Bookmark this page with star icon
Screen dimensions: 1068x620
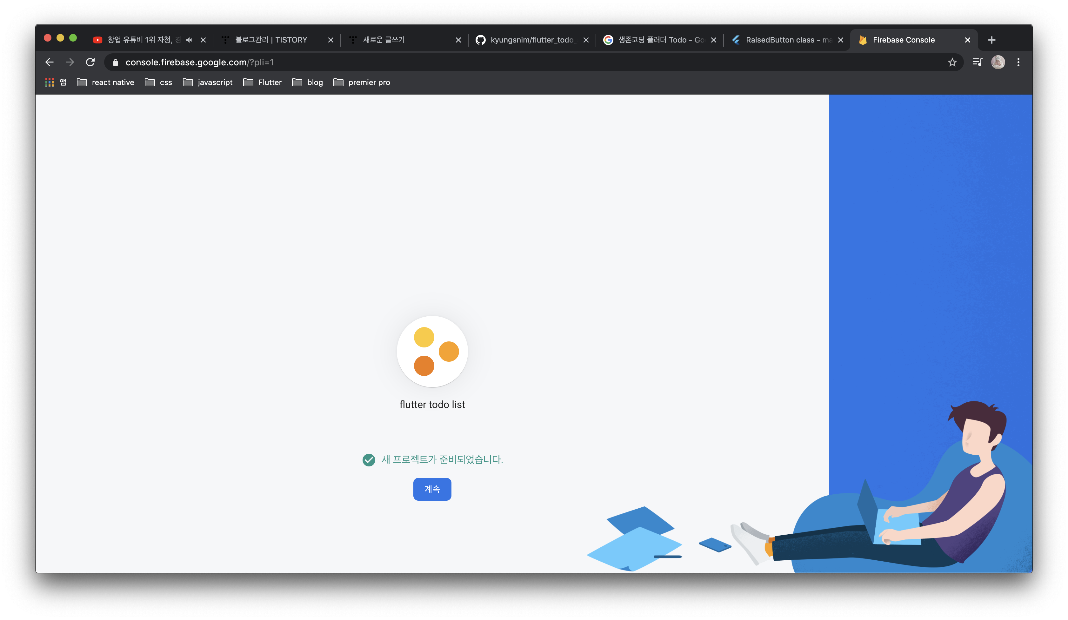coord(952,62)
